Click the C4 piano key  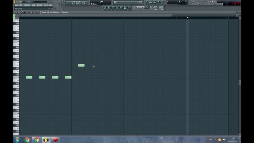click(x=16, y=113)
